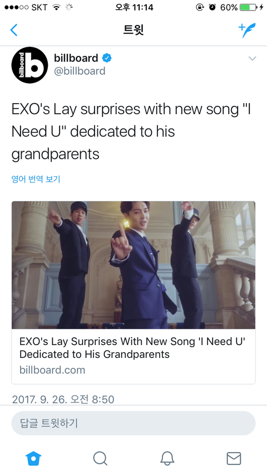
Task: Tap the blue verified badge
Action: coord(106,57)
